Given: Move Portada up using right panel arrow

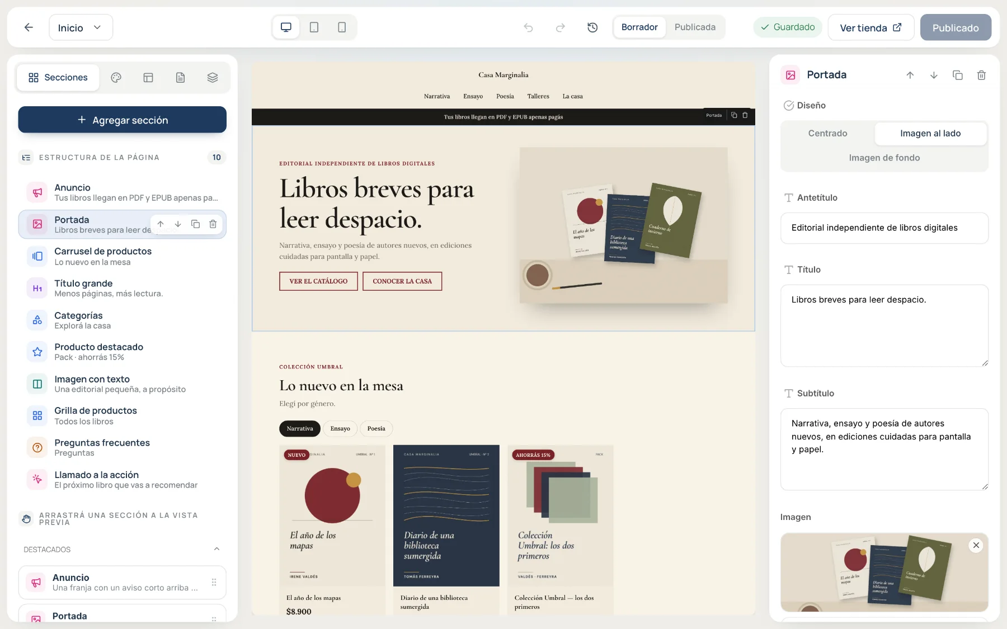Looking at the screenshot, I should pyautogui.click(x=910, y=75).
